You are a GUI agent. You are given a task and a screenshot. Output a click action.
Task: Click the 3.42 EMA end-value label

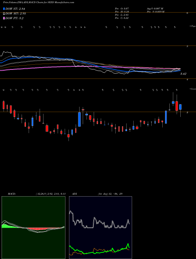[183, 74]
